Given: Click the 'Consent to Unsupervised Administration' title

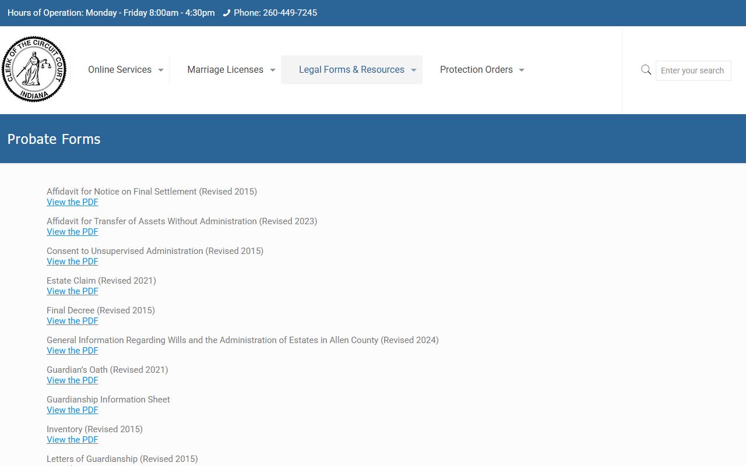Looking at the screenshot, I should click(x=155, y=251).
